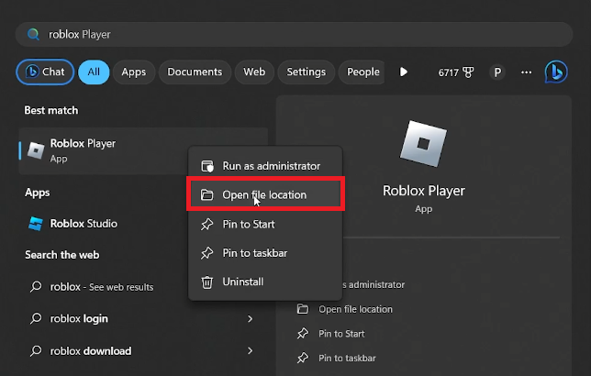Click the Bing Chat icon at top right
Screen dimensions: 591x376
pyautogui.click(x=556, y=72)
